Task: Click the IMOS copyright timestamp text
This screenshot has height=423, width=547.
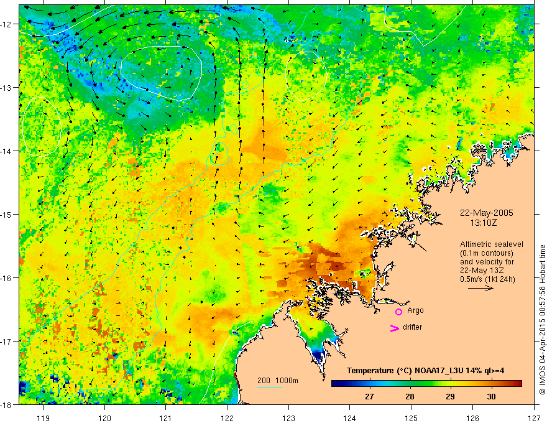Action: pyautogui.click(x=543, y=320)
